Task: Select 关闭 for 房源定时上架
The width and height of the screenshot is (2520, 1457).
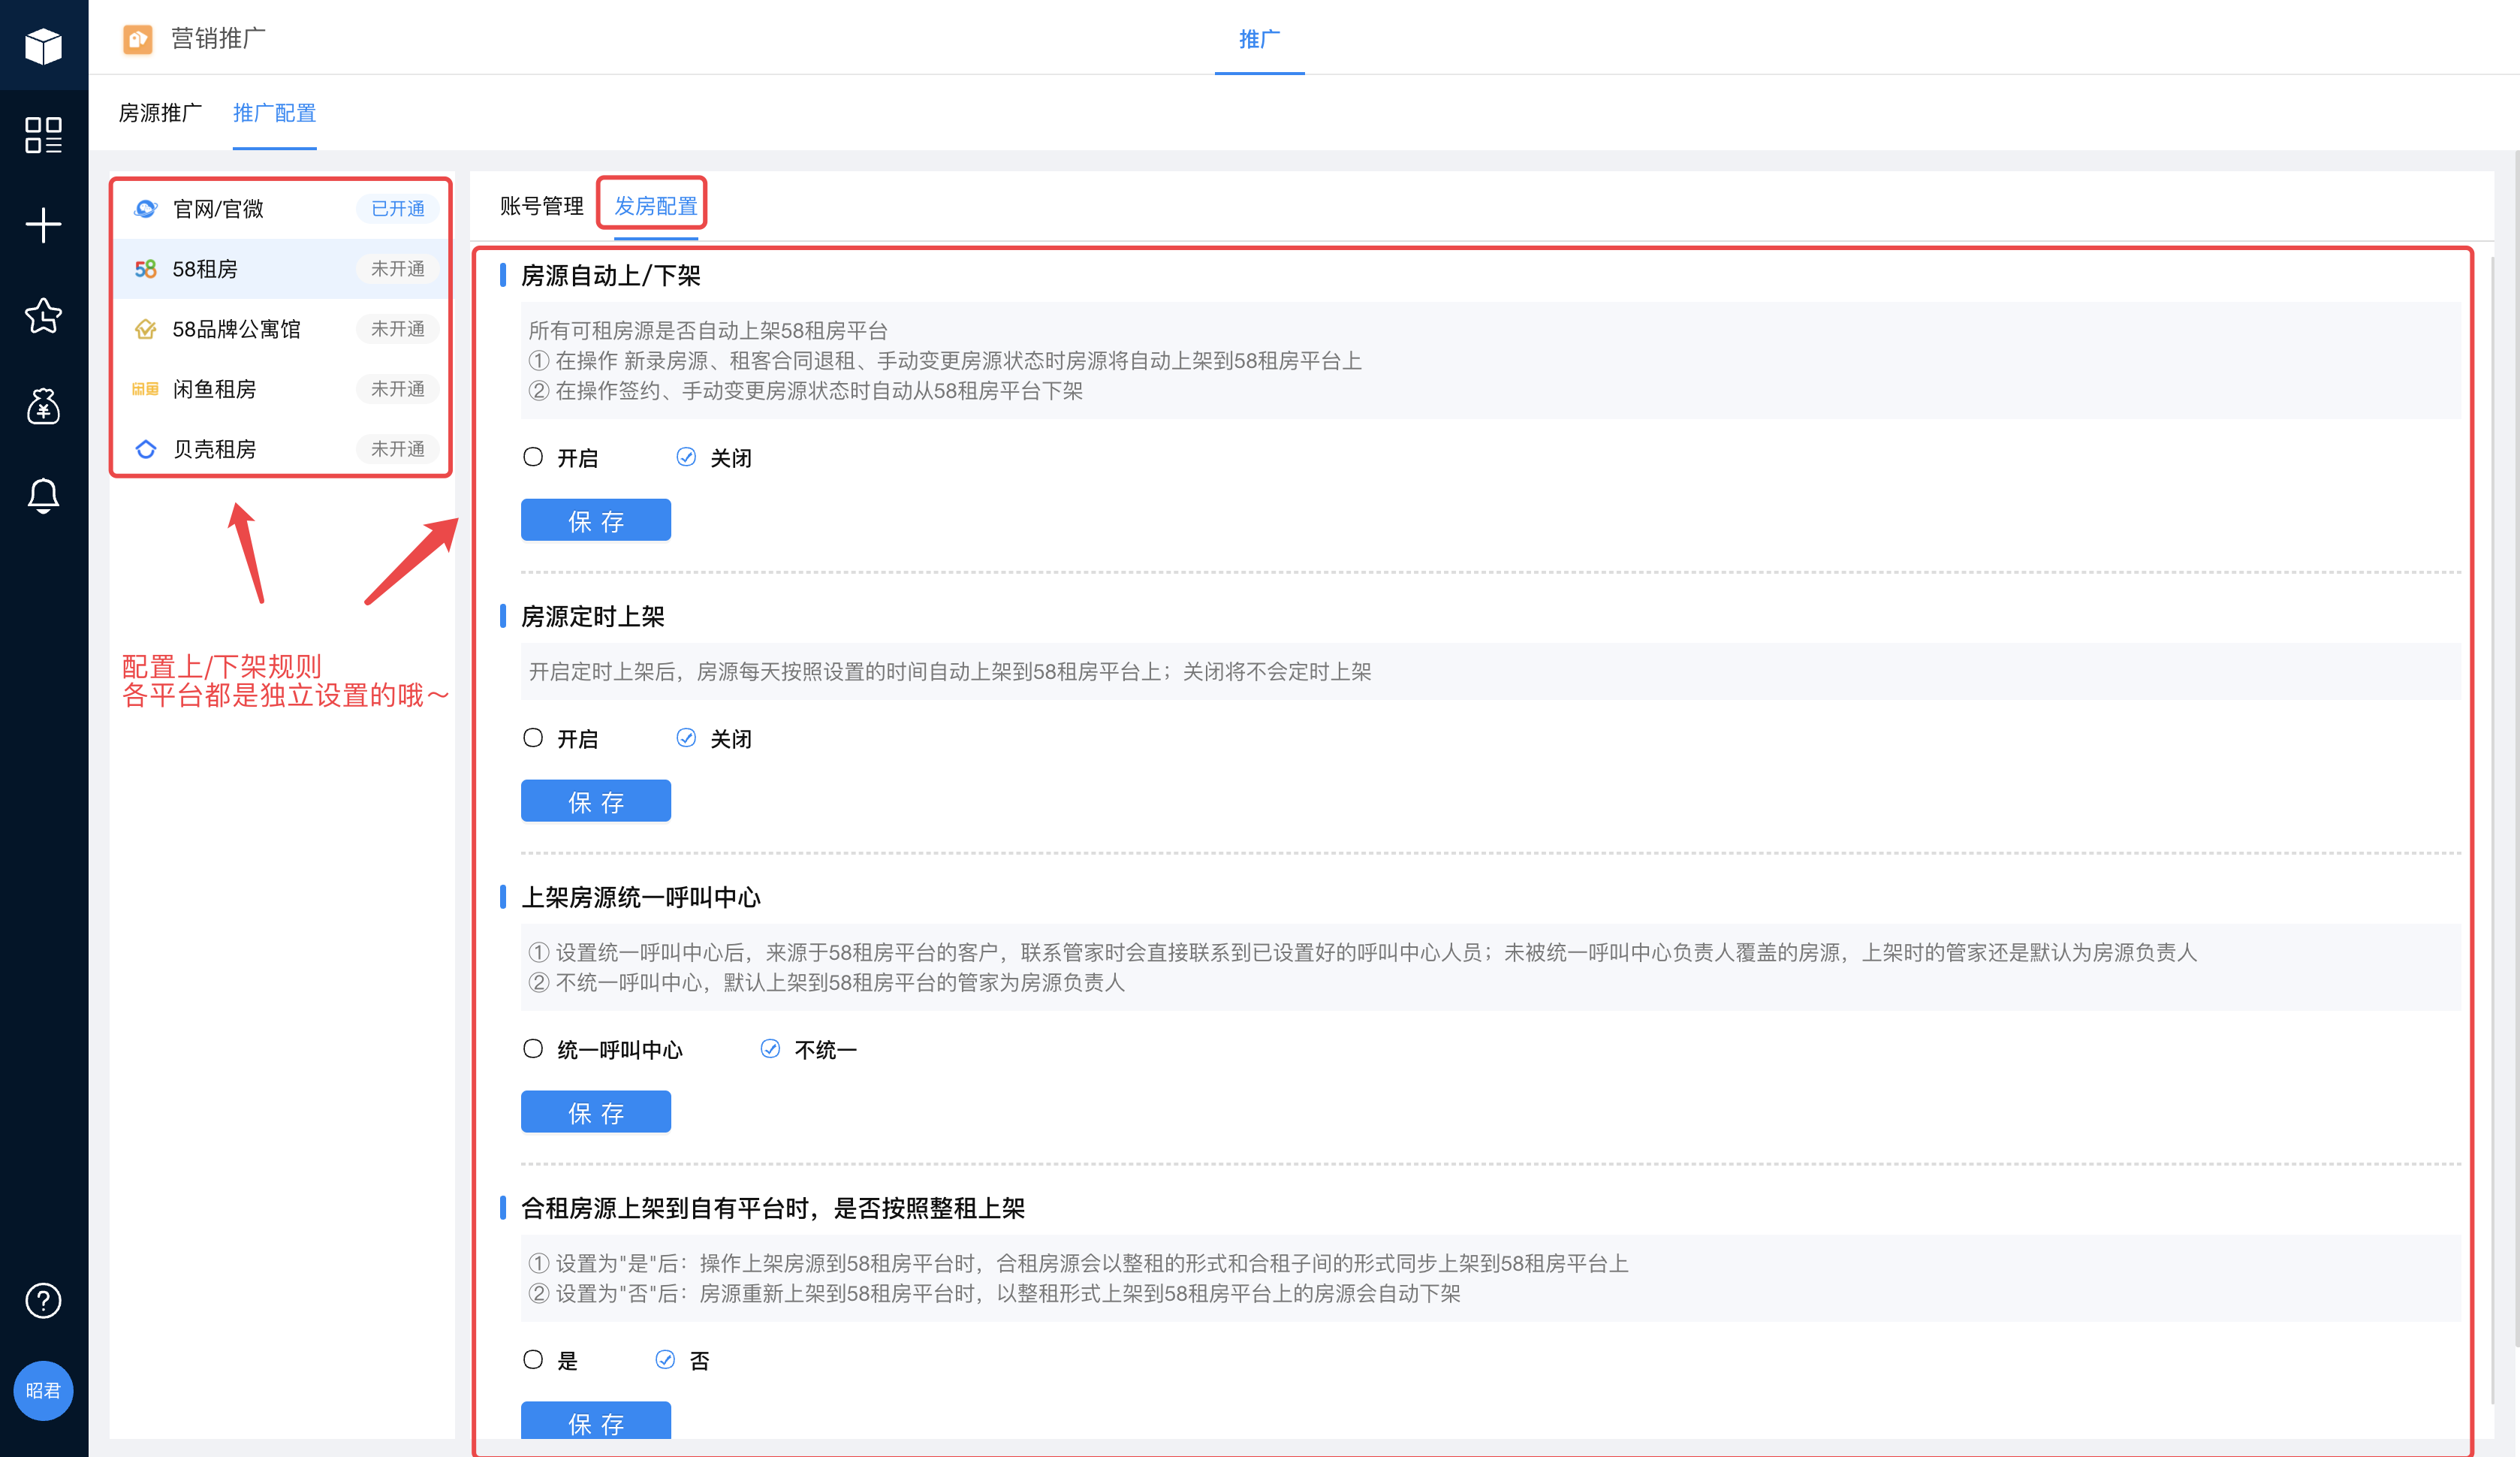Action: (x=686, y=738)
